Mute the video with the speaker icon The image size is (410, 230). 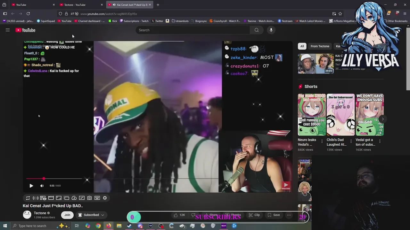[42, 186]
